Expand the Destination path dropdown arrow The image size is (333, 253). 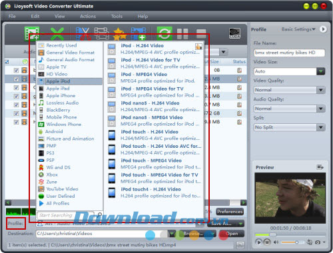[x=172, y=234]
